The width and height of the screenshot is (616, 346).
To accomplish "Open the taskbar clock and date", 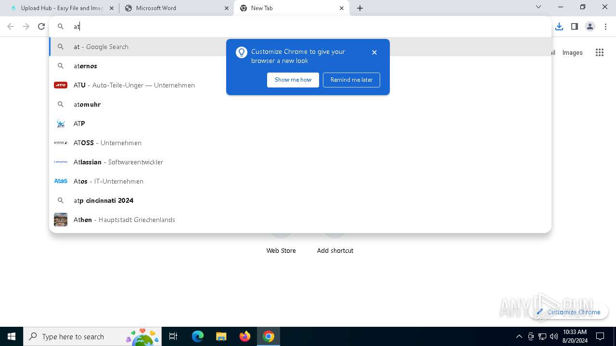I will (575, 336).
